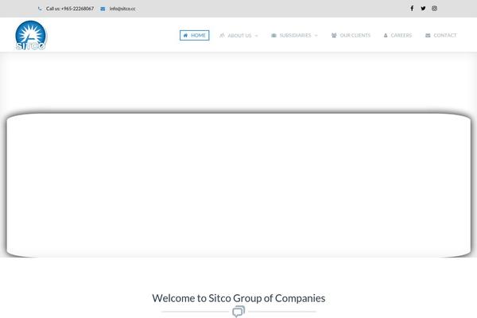Click the chat bubbles icon under Welcome heading
477x318 pixels.
tap(238, 312)
